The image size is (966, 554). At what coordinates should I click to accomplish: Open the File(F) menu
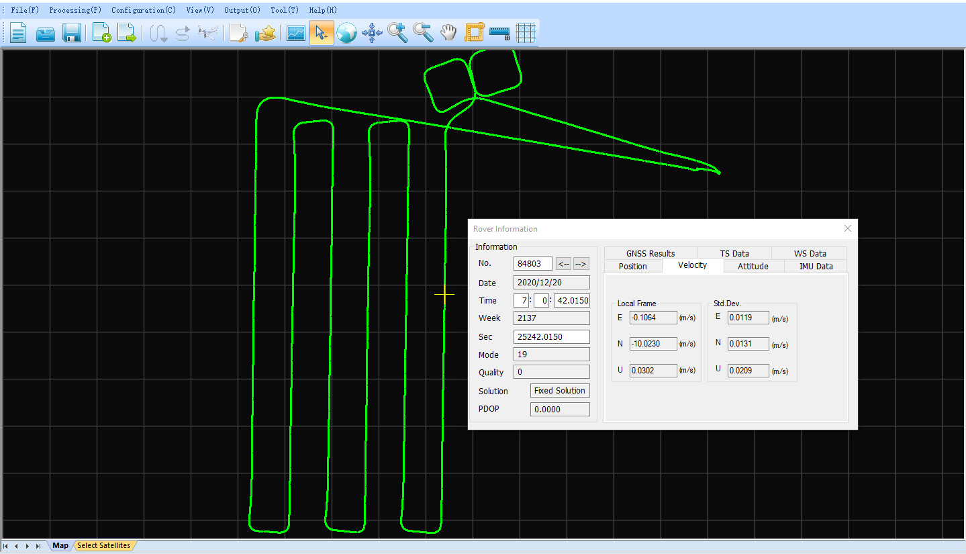25,10
